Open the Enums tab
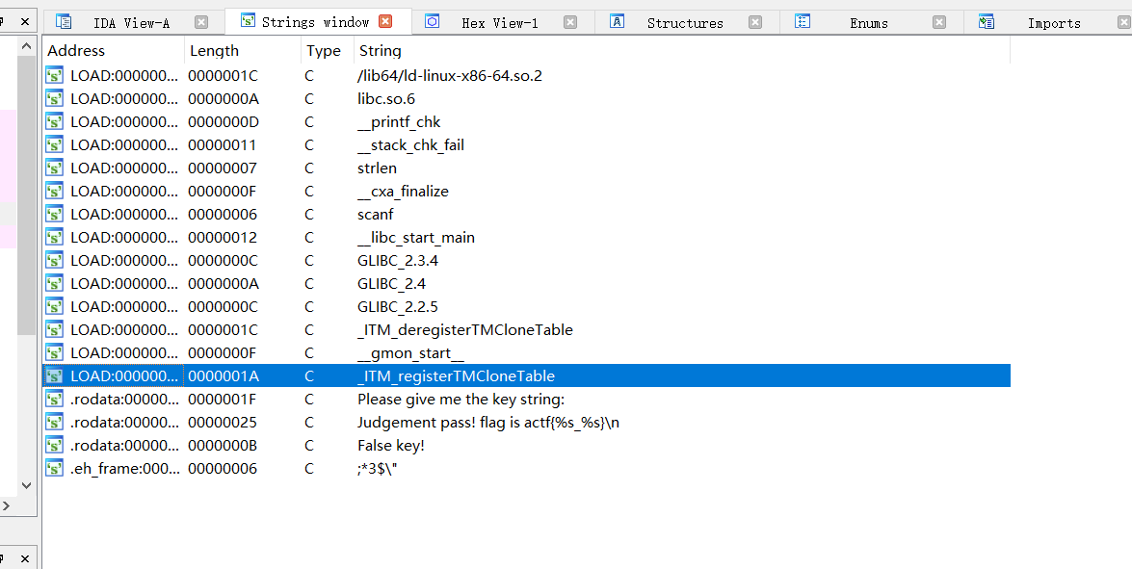 point(868,22)
